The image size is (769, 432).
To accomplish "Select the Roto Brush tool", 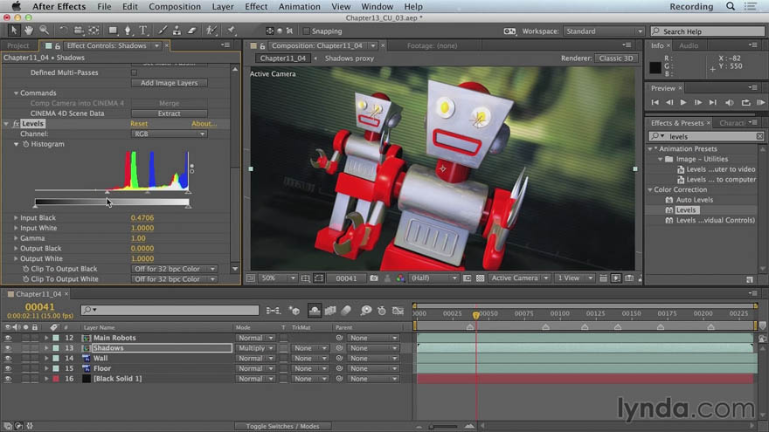I will coord(211,31).
